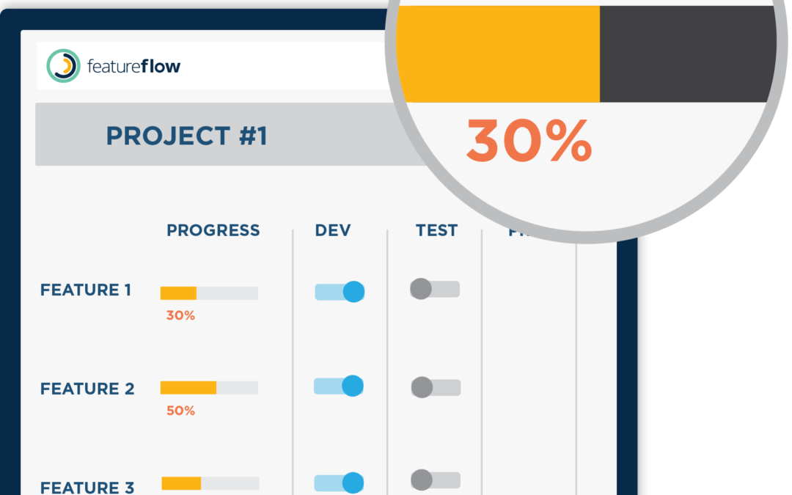Viewport: 792px width, 495px height.
Task: Toggle off Feature 3 DEV switch
Action: [x=339, y=483]
